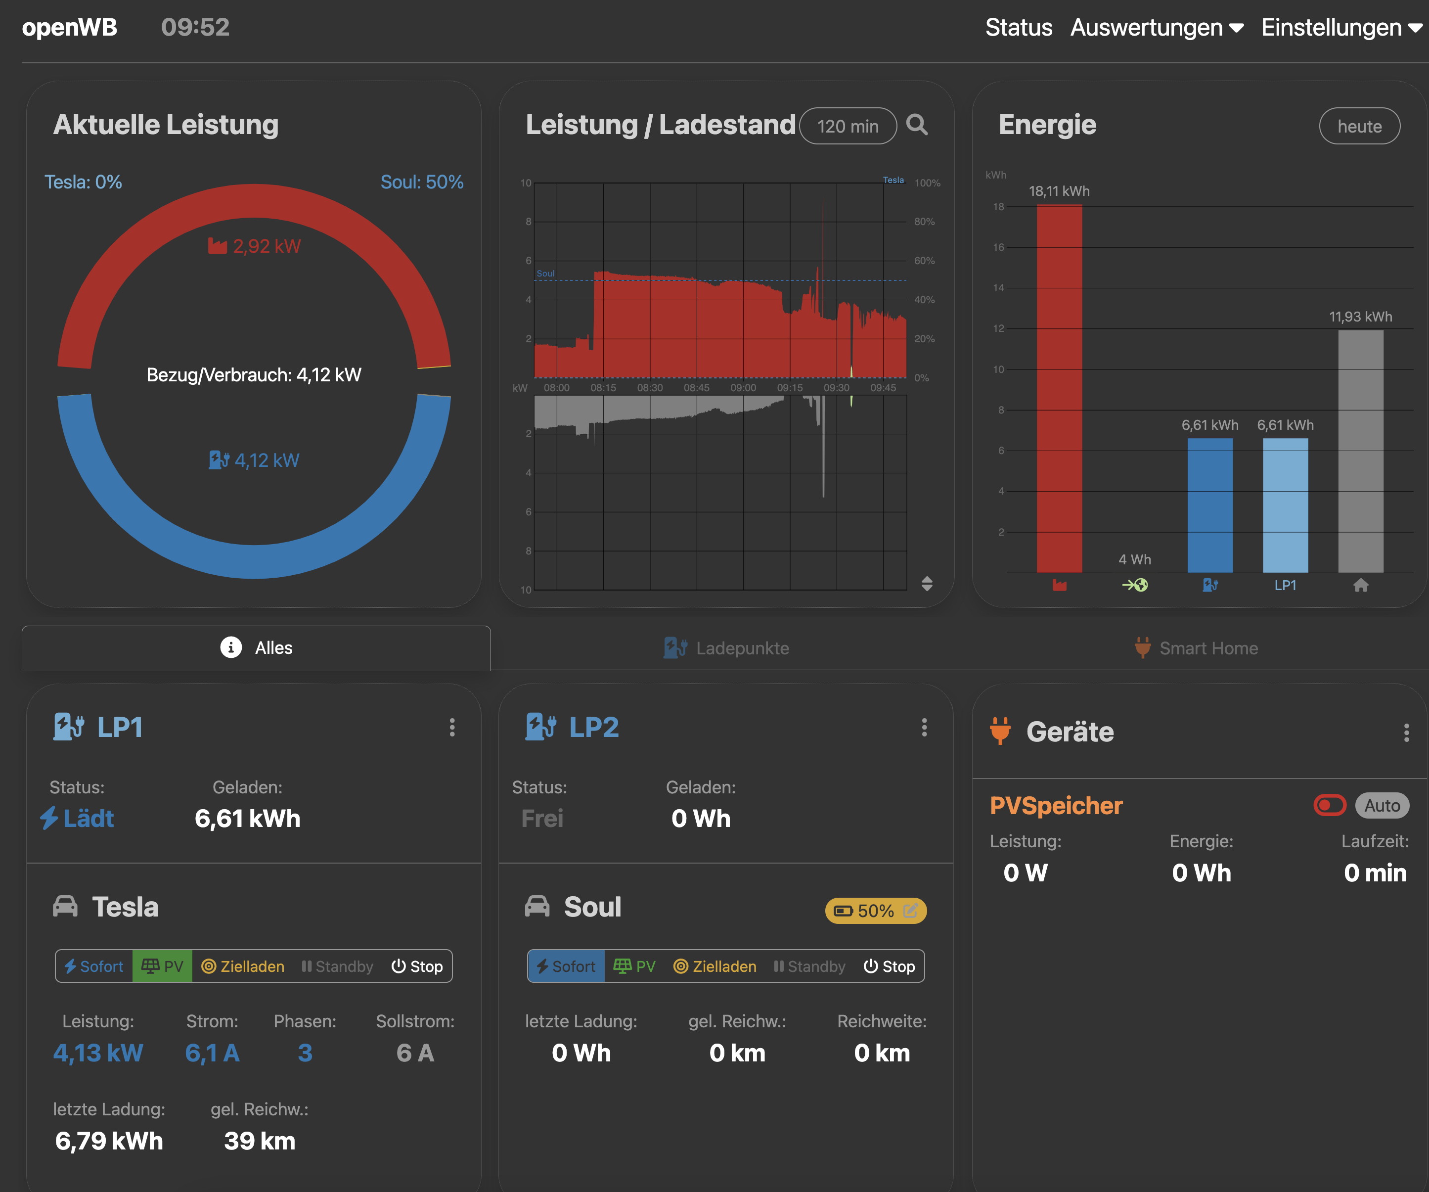
Task: Click the heute energy range button
Action: 1359,127
